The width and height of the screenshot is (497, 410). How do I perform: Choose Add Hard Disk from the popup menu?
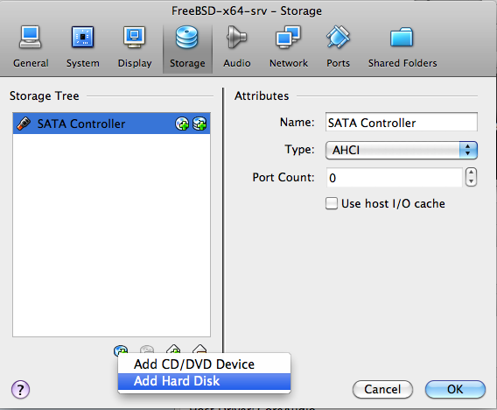(x=204, y=381)
